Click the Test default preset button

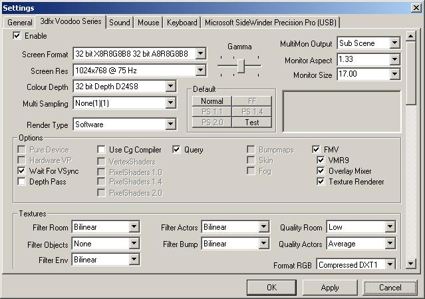pos(252,123)
